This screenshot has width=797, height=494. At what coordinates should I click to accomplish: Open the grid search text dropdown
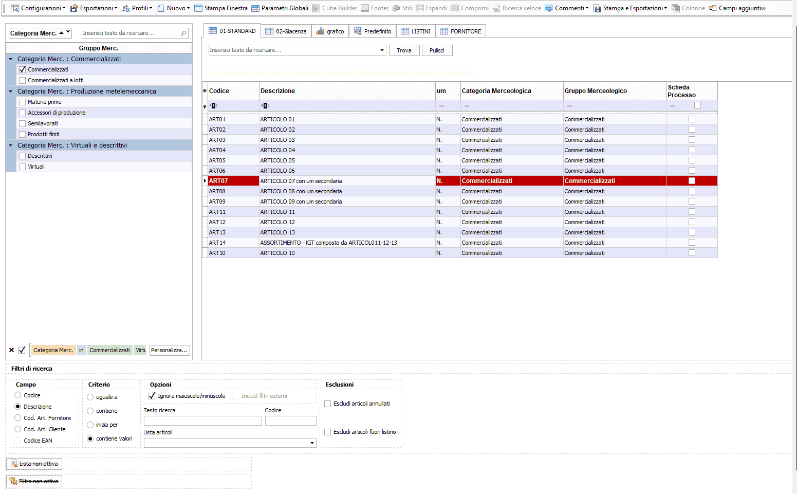tap(382, 50)
